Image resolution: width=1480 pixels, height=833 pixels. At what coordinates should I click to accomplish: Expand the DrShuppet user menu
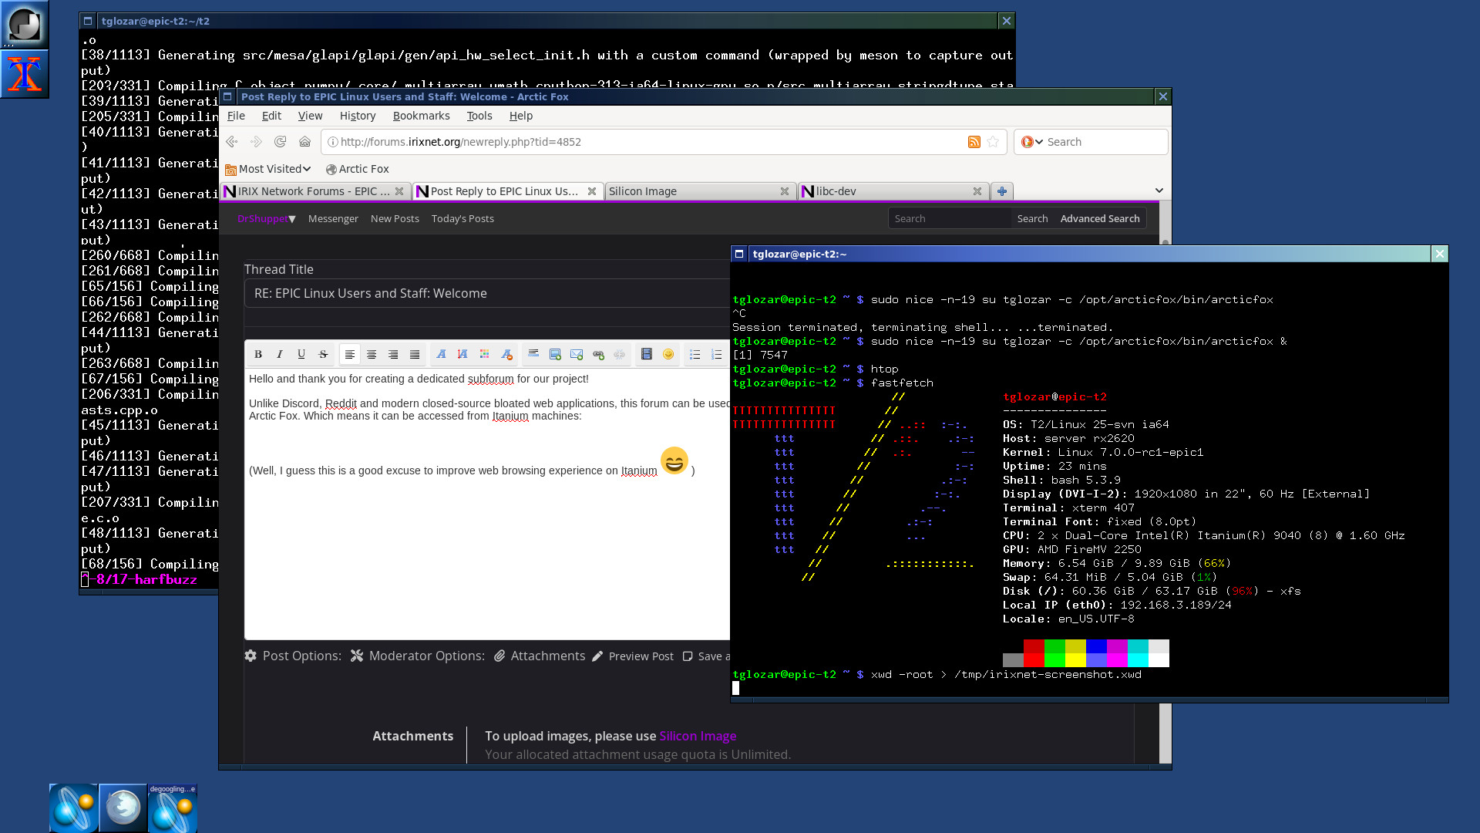click(x=265, y=219)
